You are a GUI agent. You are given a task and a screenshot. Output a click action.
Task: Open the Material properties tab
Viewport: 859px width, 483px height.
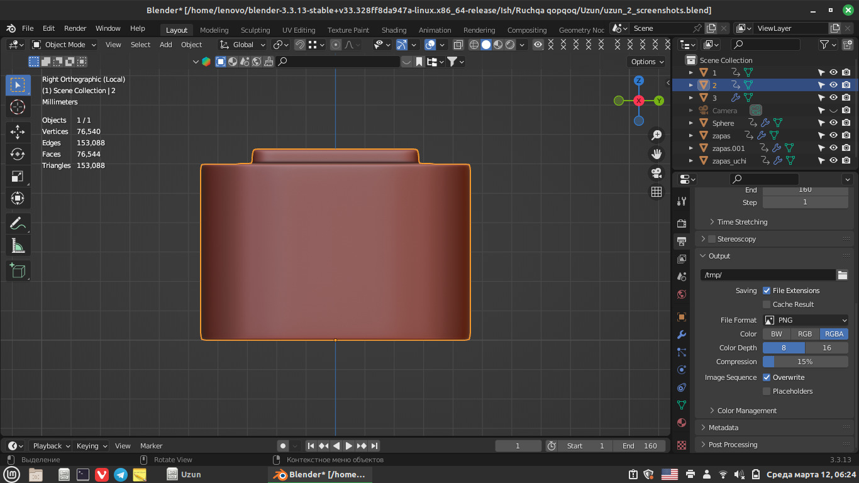682,423
